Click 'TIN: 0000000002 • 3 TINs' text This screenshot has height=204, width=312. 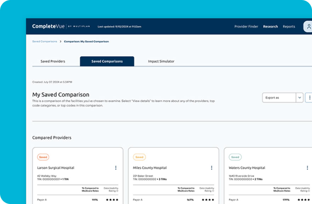(x=150, y=179)
